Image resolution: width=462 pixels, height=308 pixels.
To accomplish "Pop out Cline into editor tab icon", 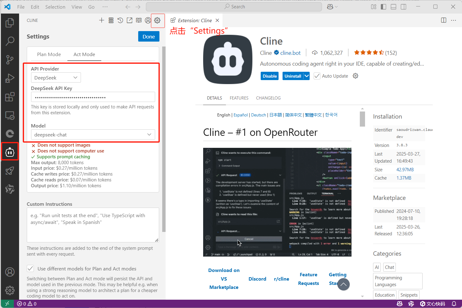I will 130,20.
